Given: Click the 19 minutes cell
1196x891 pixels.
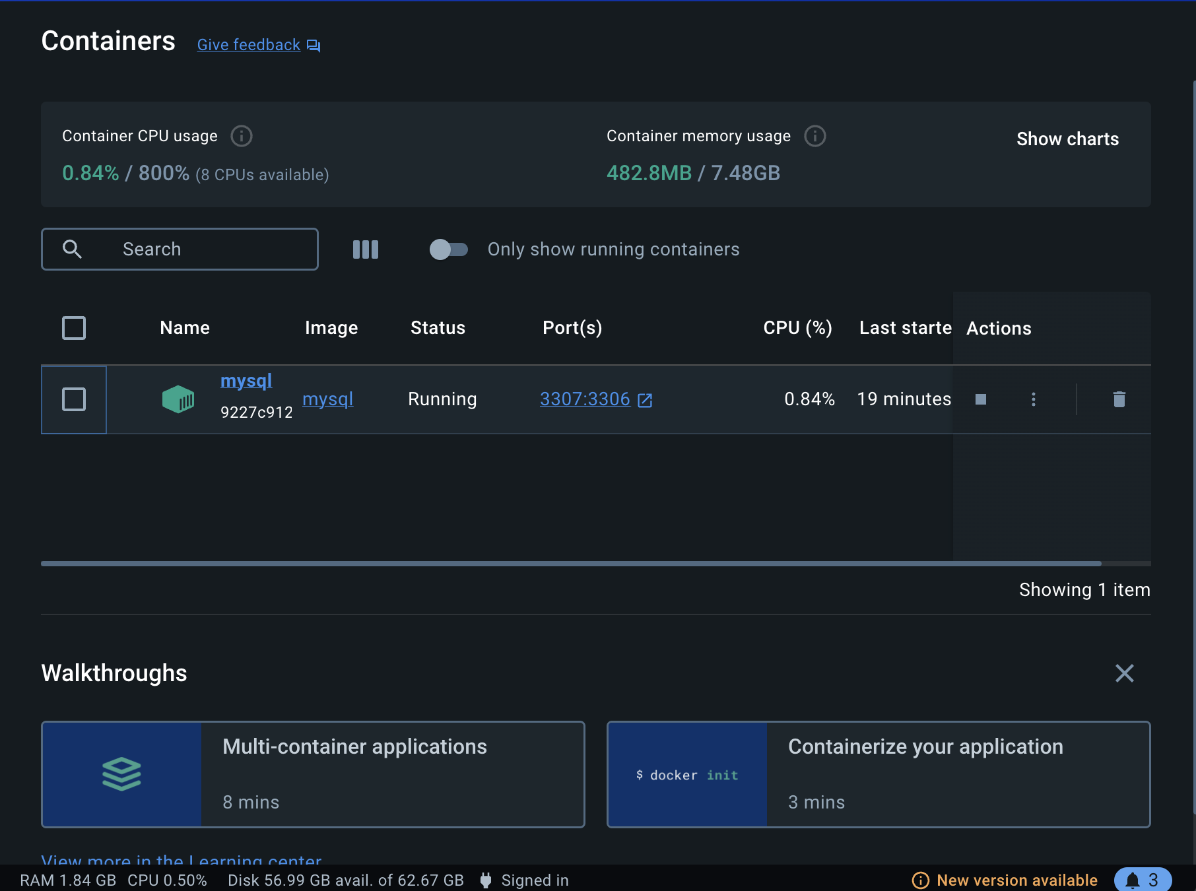Looking at the screenshot, I should [x=904, y=399].
